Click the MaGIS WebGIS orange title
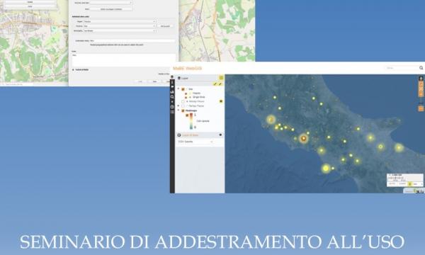The width and height of the screenshot is (425, 255). 188,68
